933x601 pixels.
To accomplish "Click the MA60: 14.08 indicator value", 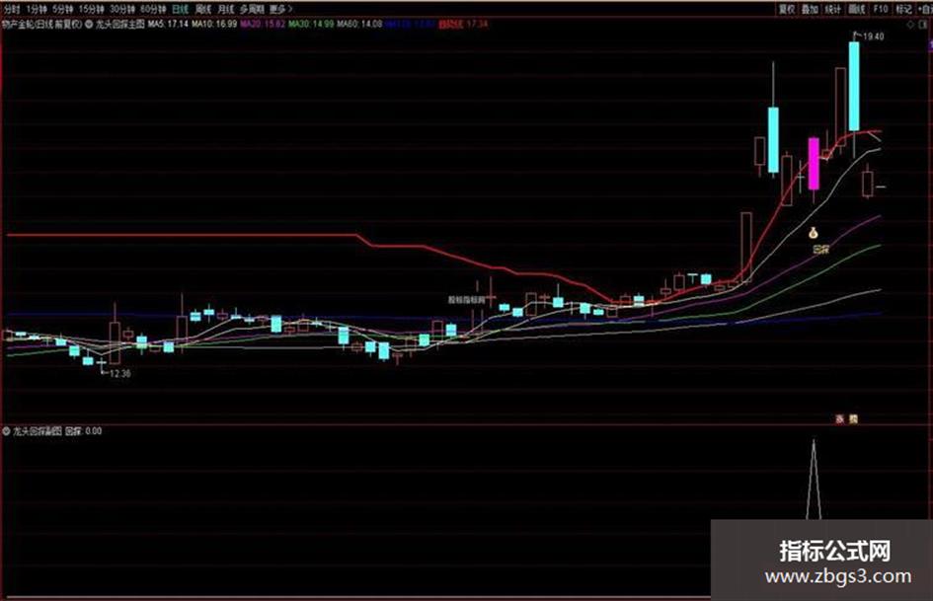I will coord(360,25).
